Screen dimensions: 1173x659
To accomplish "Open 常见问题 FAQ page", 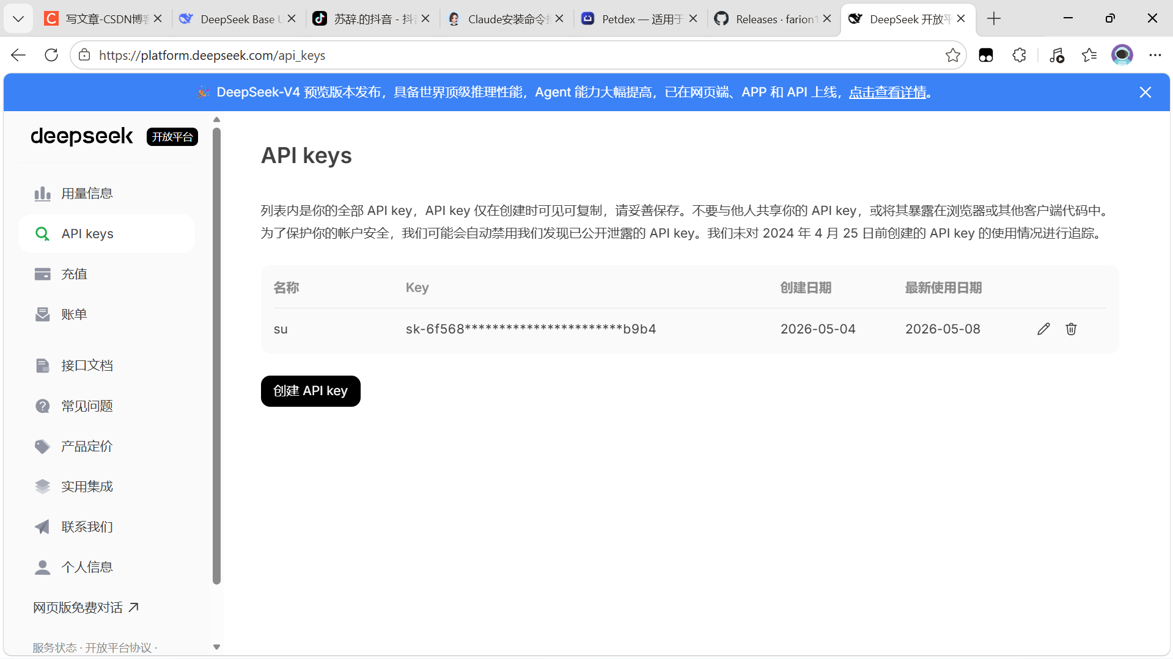I will click(x=107, y=406).
